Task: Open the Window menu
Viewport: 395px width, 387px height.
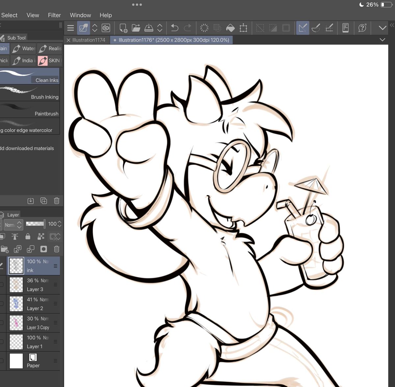Action: click(x=80, y=15)
